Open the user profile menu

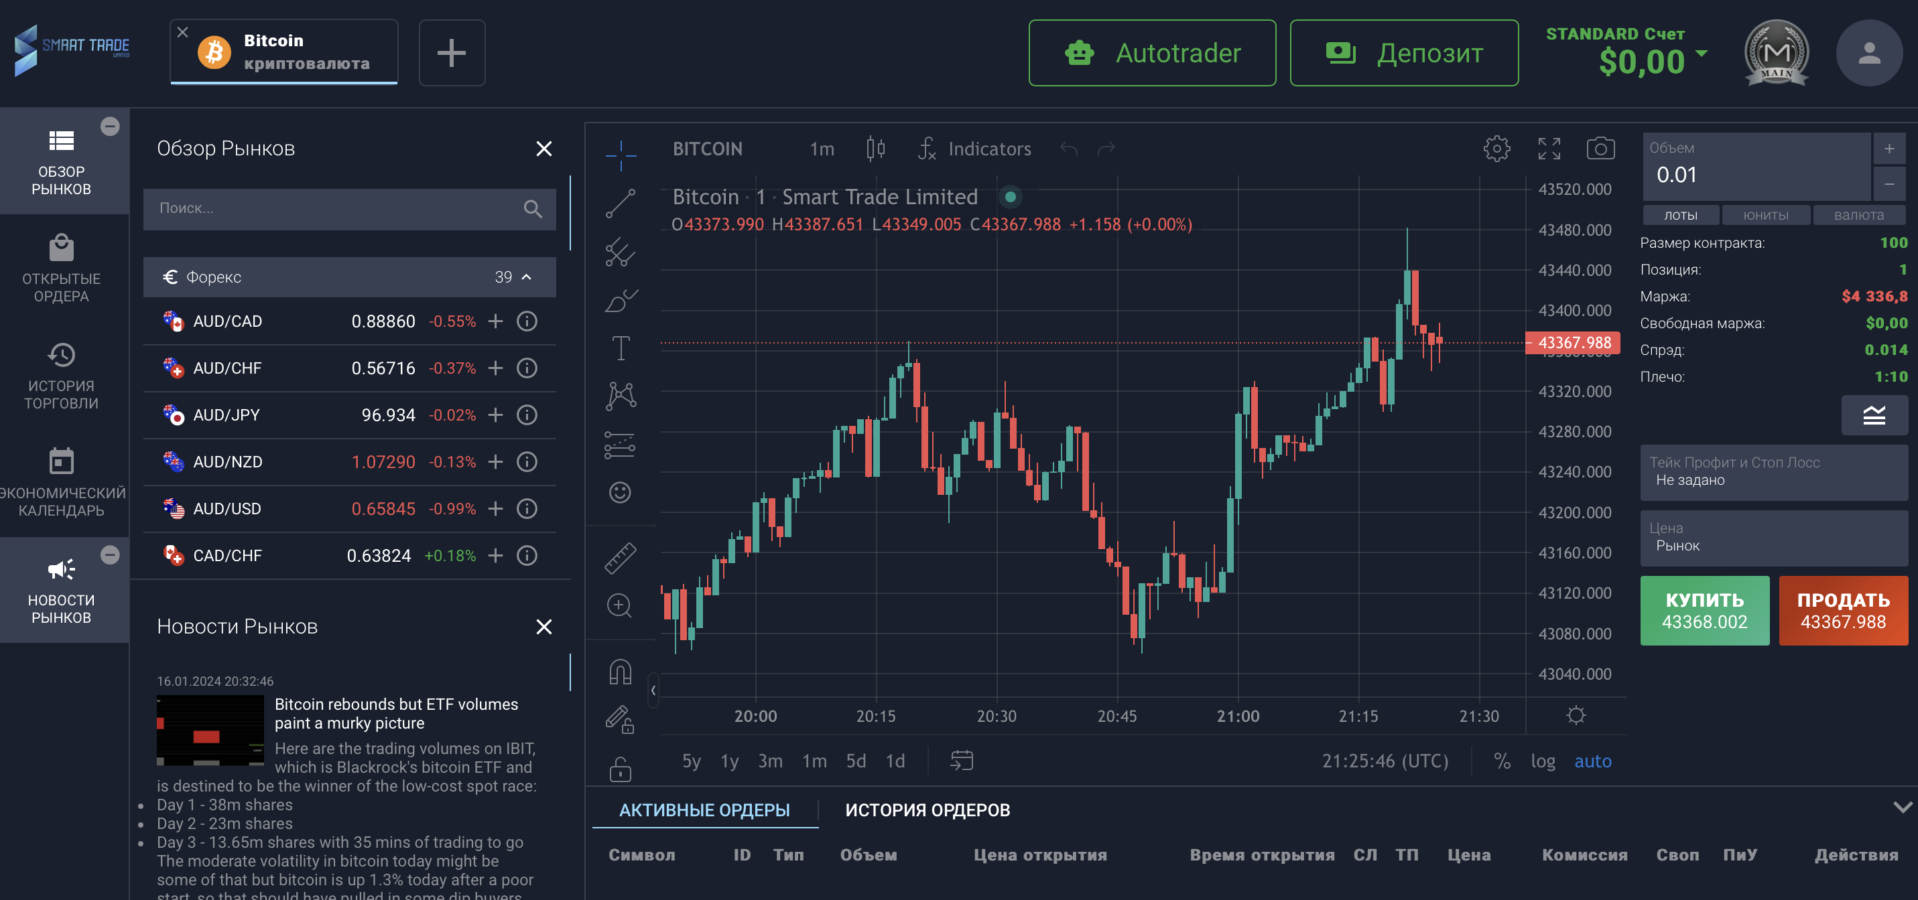click(1869, 53)
